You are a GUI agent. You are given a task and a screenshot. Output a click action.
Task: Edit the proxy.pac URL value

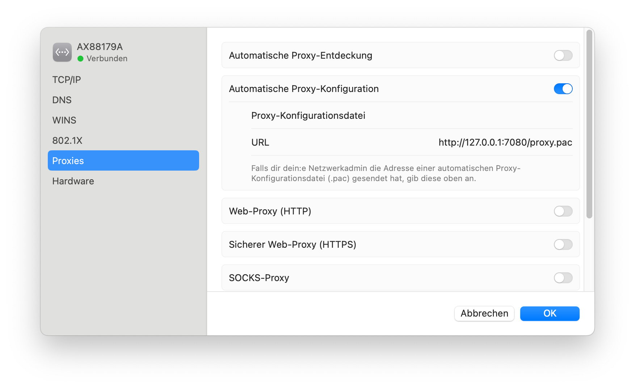(505, 142)
